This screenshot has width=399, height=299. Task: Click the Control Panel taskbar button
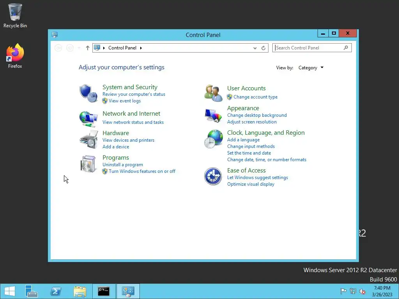click(128, 291)
